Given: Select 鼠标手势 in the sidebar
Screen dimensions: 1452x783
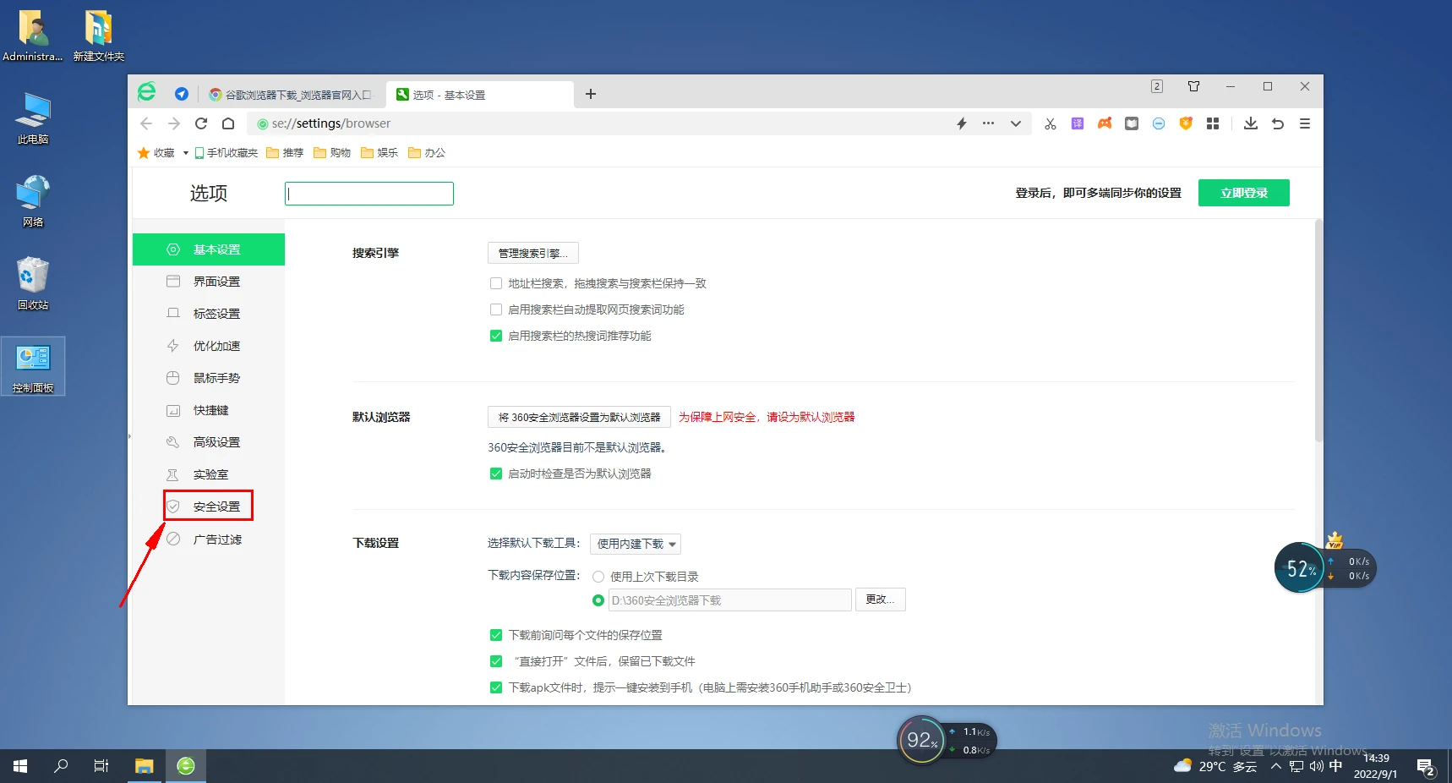Looking at the screenshot, I should click(x=209, y=378).
